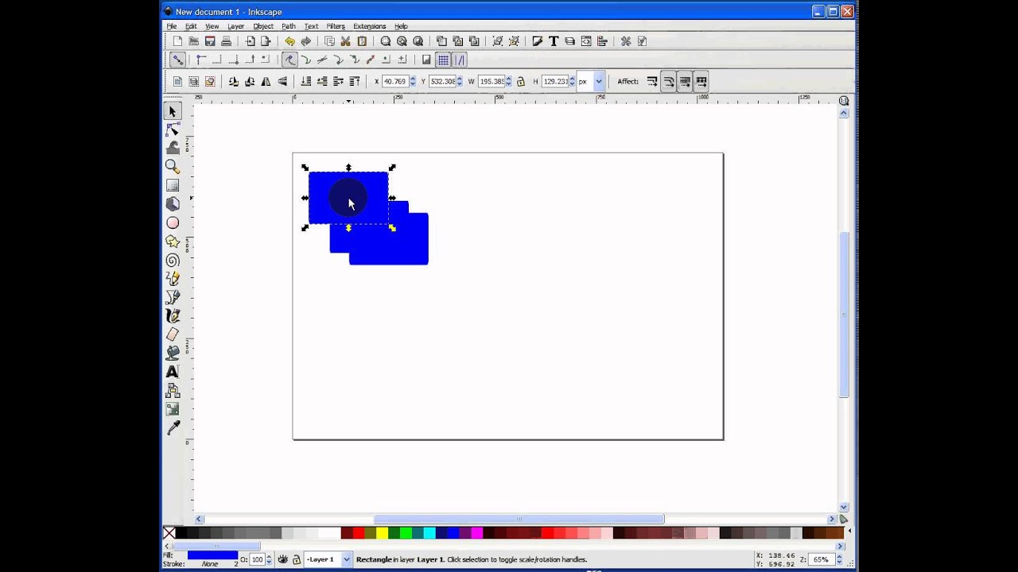1018x572 pixels.
Task: Toggle enable snapping button
Action: point(177,60)
